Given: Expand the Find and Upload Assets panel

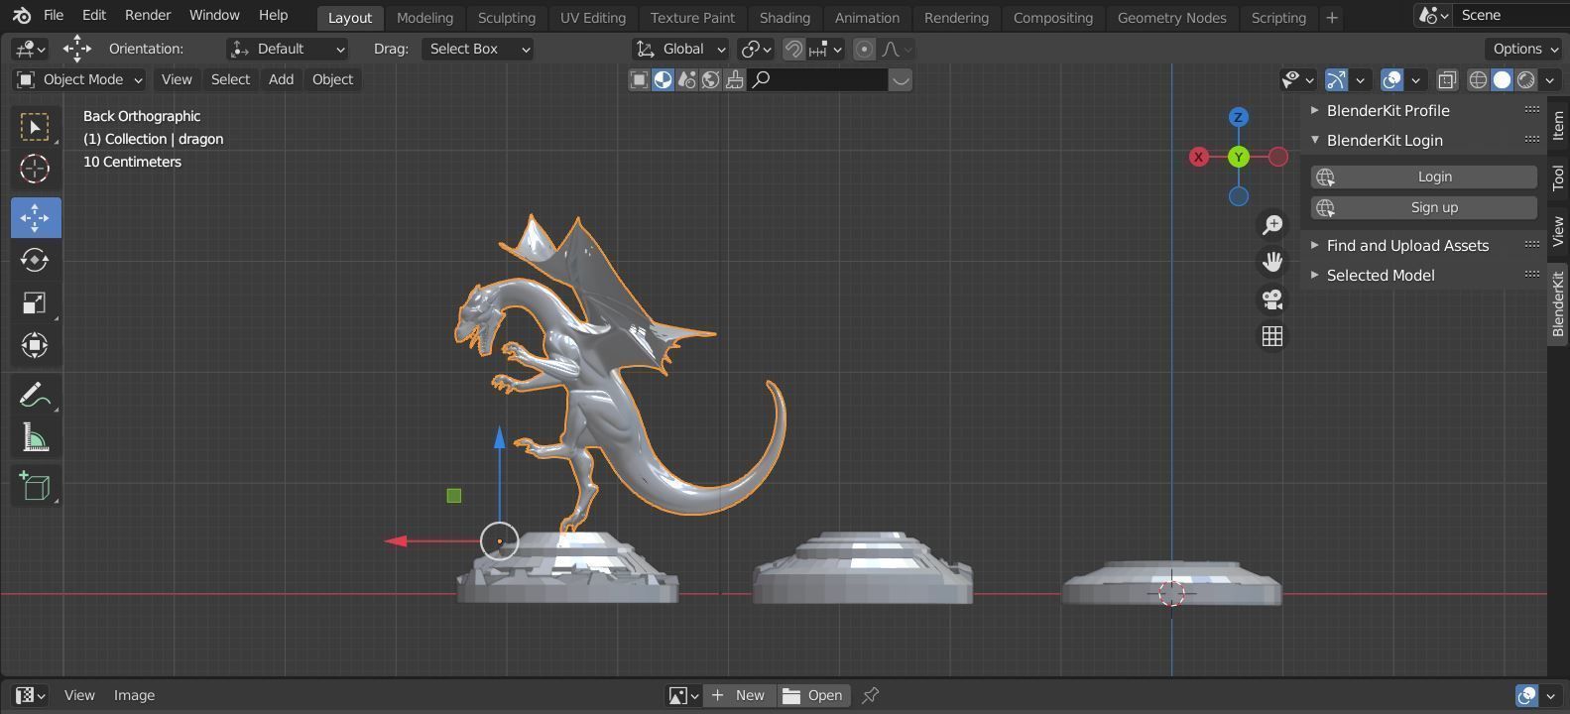Looking at the screenshot, I should click(1406, 245).
